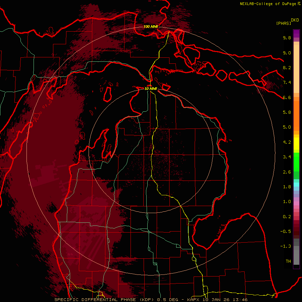Viewport: 302px width, 302px height.
Task: Click the 4.2 color scale value
Action: (x=287, y=142)
